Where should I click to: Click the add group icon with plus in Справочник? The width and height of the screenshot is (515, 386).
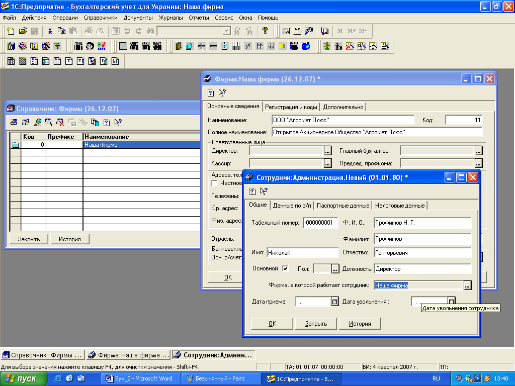click(49, 122)
